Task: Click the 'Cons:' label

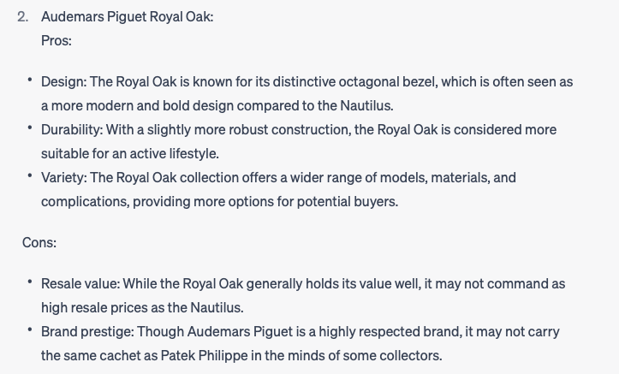Action: point(39,242)
